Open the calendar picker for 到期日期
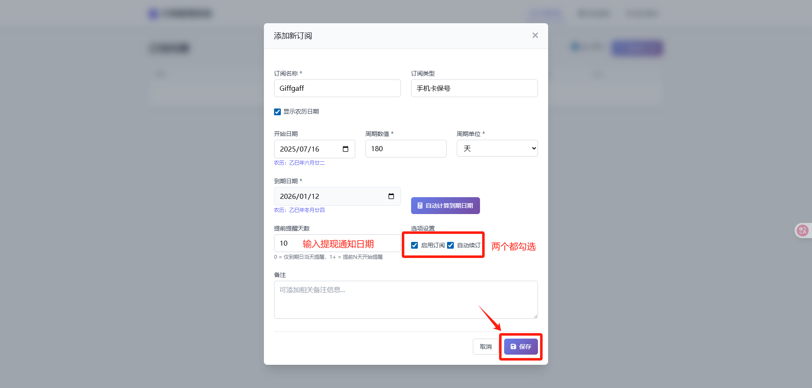 pos(391,196)
